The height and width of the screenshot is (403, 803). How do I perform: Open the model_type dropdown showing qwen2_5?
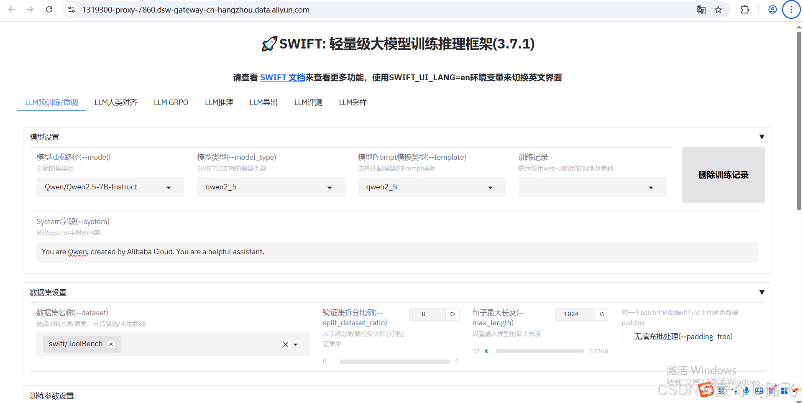pos(271,187)
